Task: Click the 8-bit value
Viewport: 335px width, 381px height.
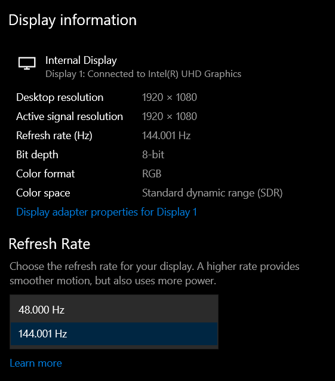Action: (x=153, y=155)
